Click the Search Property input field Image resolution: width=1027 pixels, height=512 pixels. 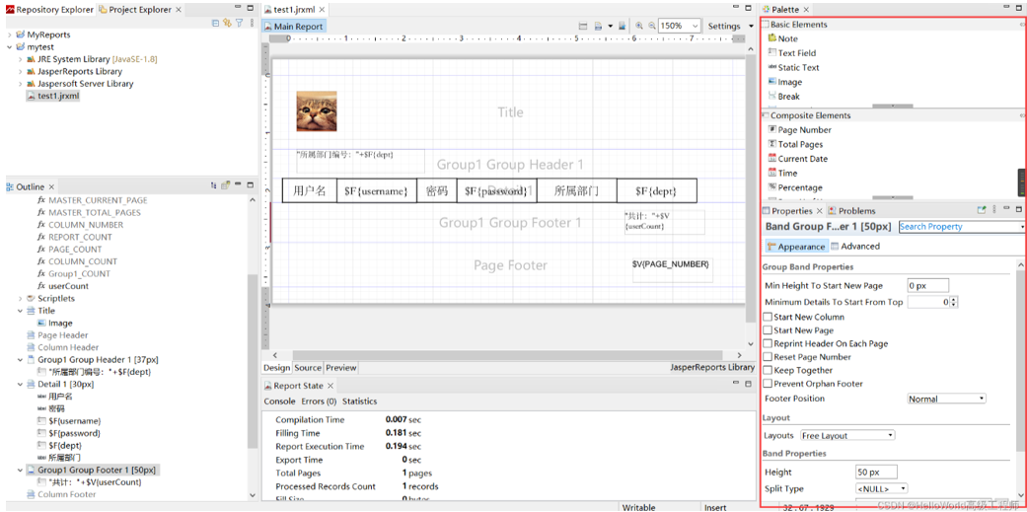pos(959,227)
